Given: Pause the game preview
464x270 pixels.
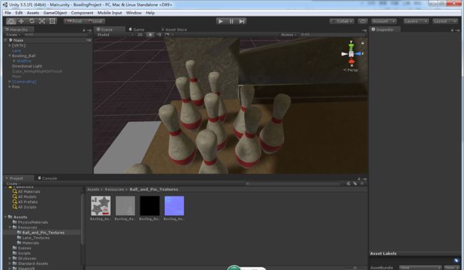Looking at the screenshot, I should tap(231, 21).
